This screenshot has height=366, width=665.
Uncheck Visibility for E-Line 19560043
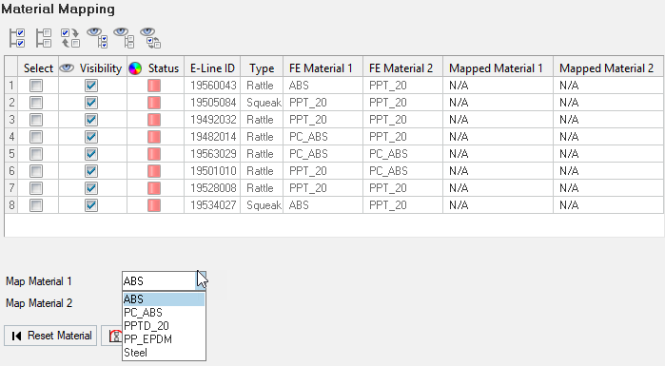point(91,86)
